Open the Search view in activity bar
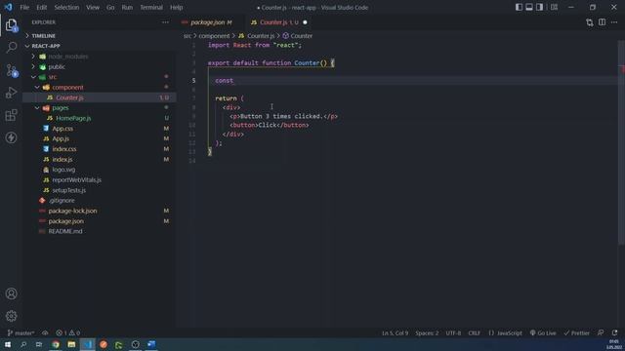The image size is (625, 351). pyautogui.click(x=11, y=48)
